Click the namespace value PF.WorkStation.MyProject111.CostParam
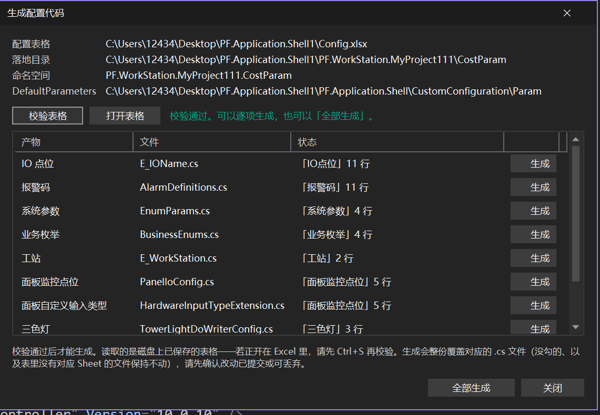 199,75
